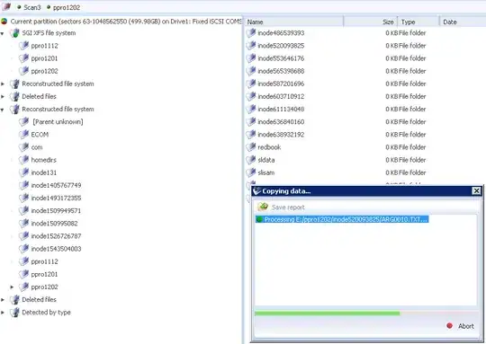Collapse the SGI XFS file system node
Screen dimensions: 486x344
(3, 33)
